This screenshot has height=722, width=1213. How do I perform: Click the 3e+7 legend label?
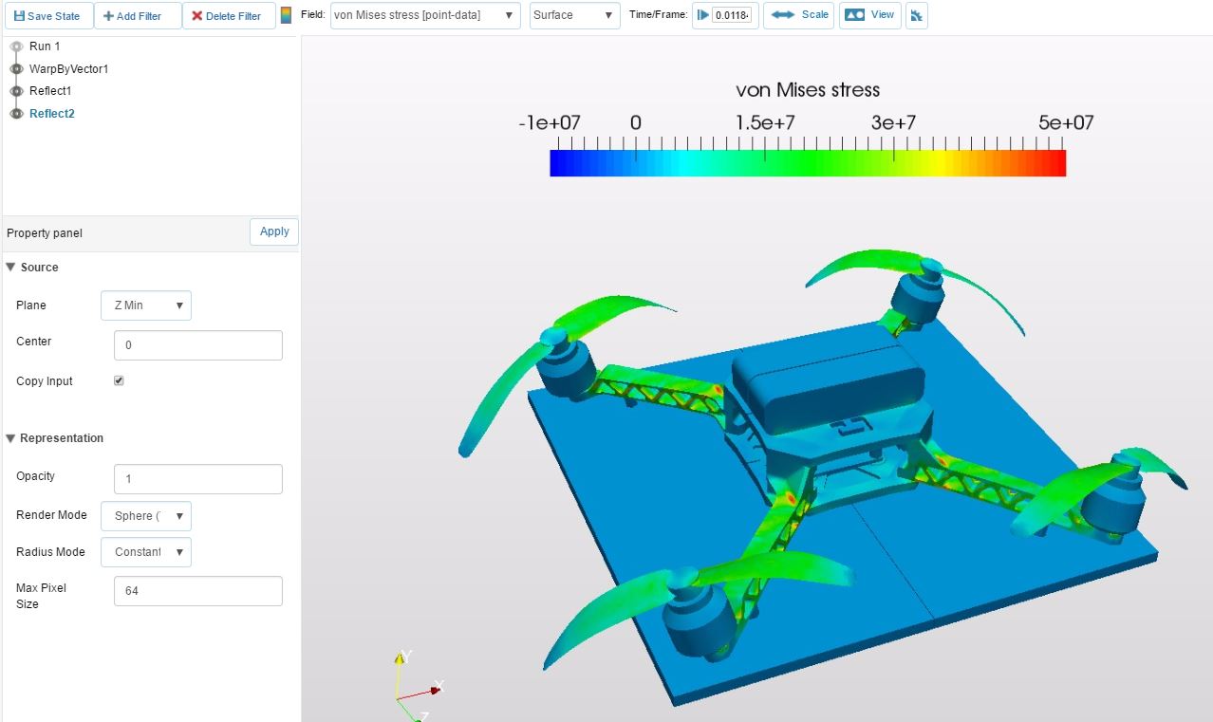(x=893, y=123)
